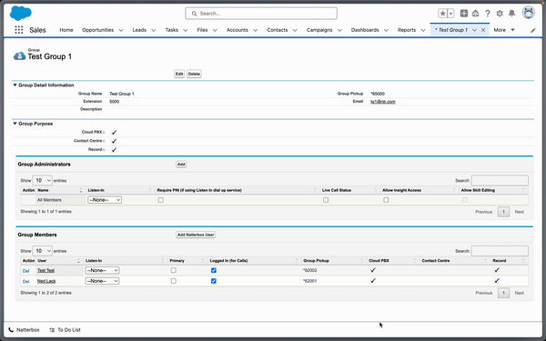Open the user profile avatar
Screen dimensions: 546x341
528,13
